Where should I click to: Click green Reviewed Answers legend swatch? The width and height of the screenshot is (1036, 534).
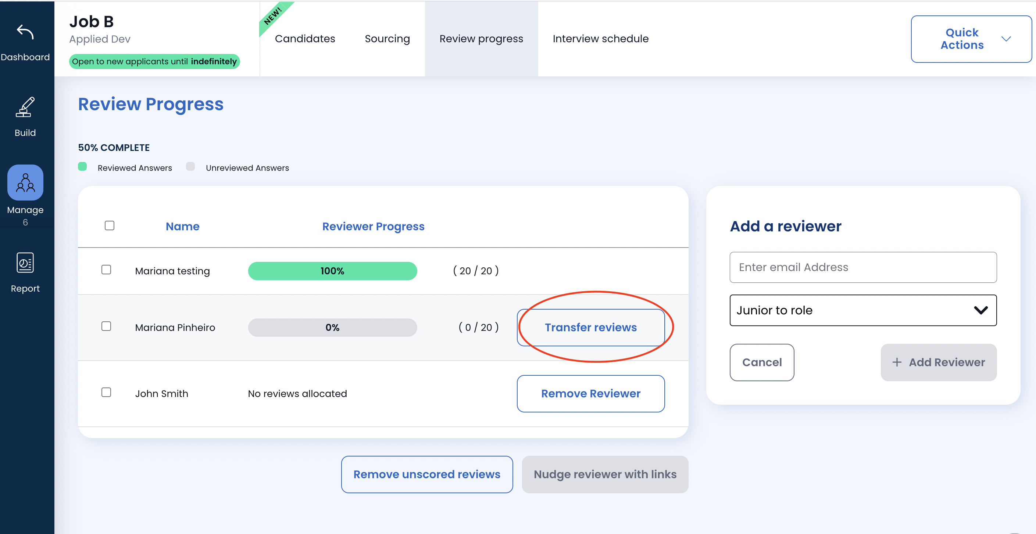(x=82, y=166)
